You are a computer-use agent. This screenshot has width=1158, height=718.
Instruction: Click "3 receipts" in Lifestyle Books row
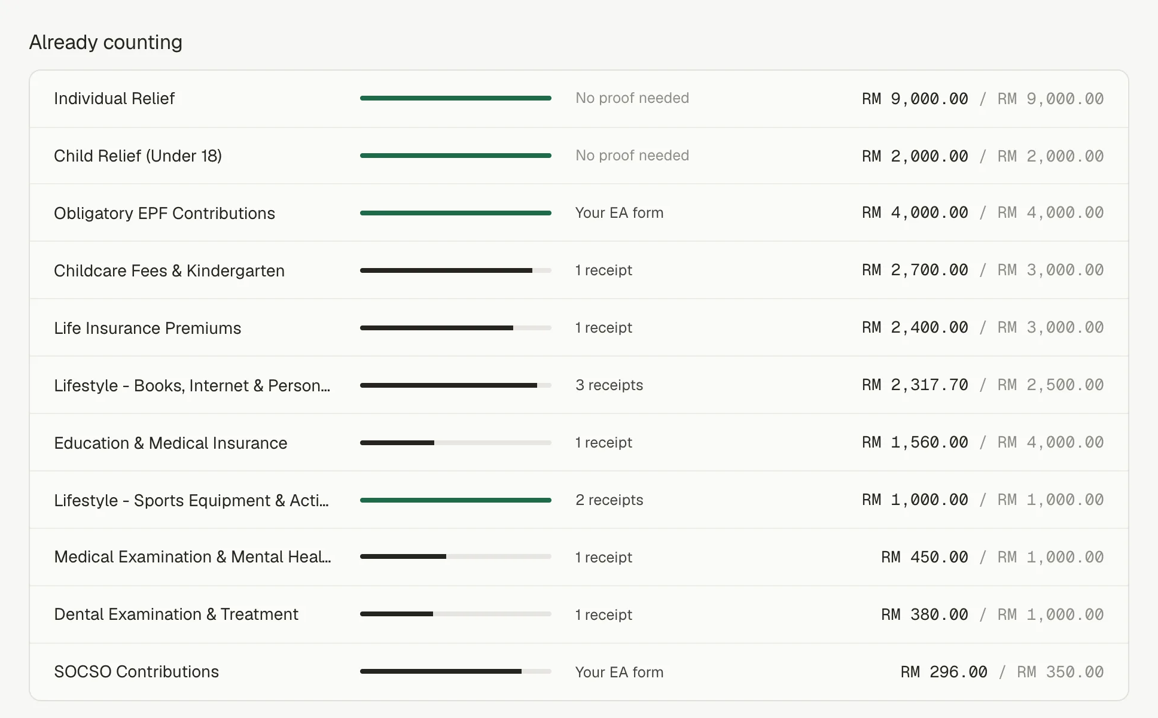(610, 385)
